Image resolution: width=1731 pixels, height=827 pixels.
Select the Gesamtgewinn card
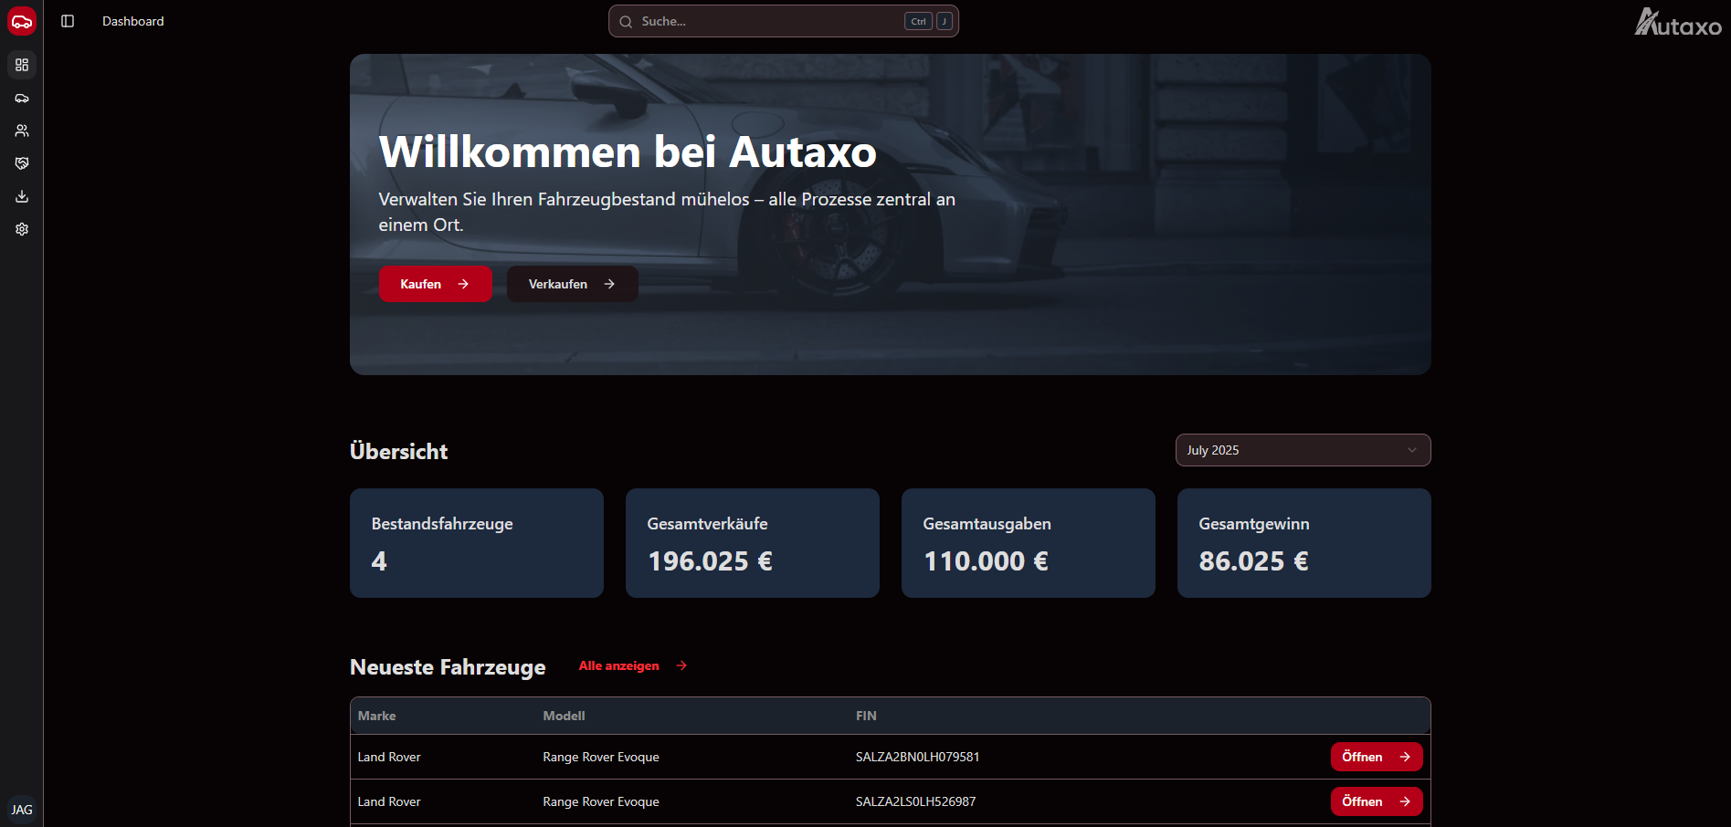pos(1304,543)
